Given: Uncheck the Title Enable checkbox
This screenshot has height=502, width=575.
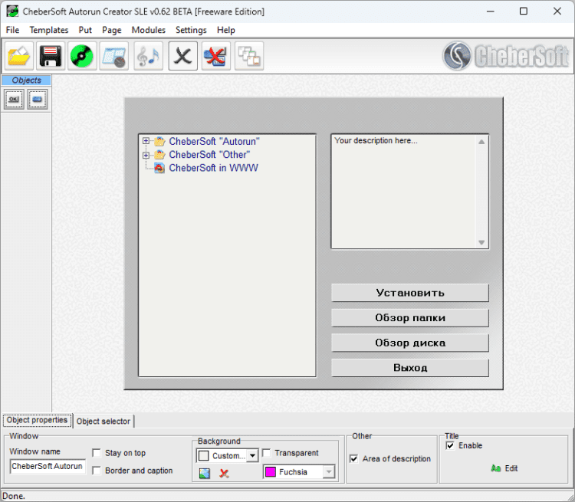Looking at the screenshot, I should 450,445.
